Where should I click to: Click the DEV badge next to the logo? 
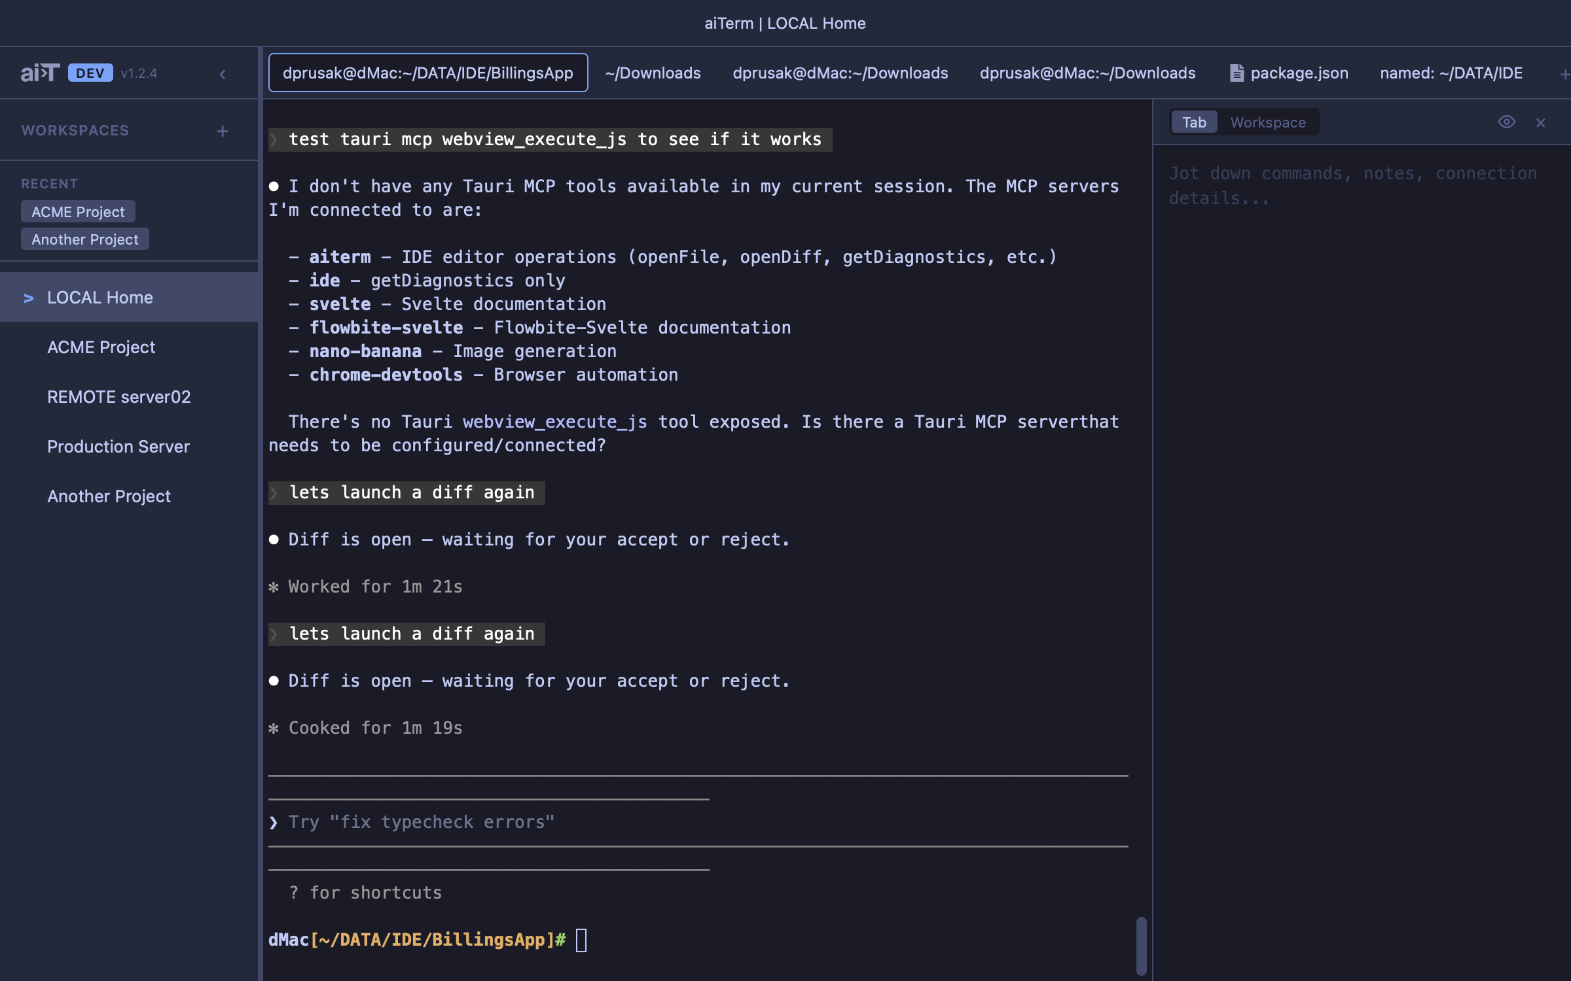pyautogui.click(x=90, y=73)
